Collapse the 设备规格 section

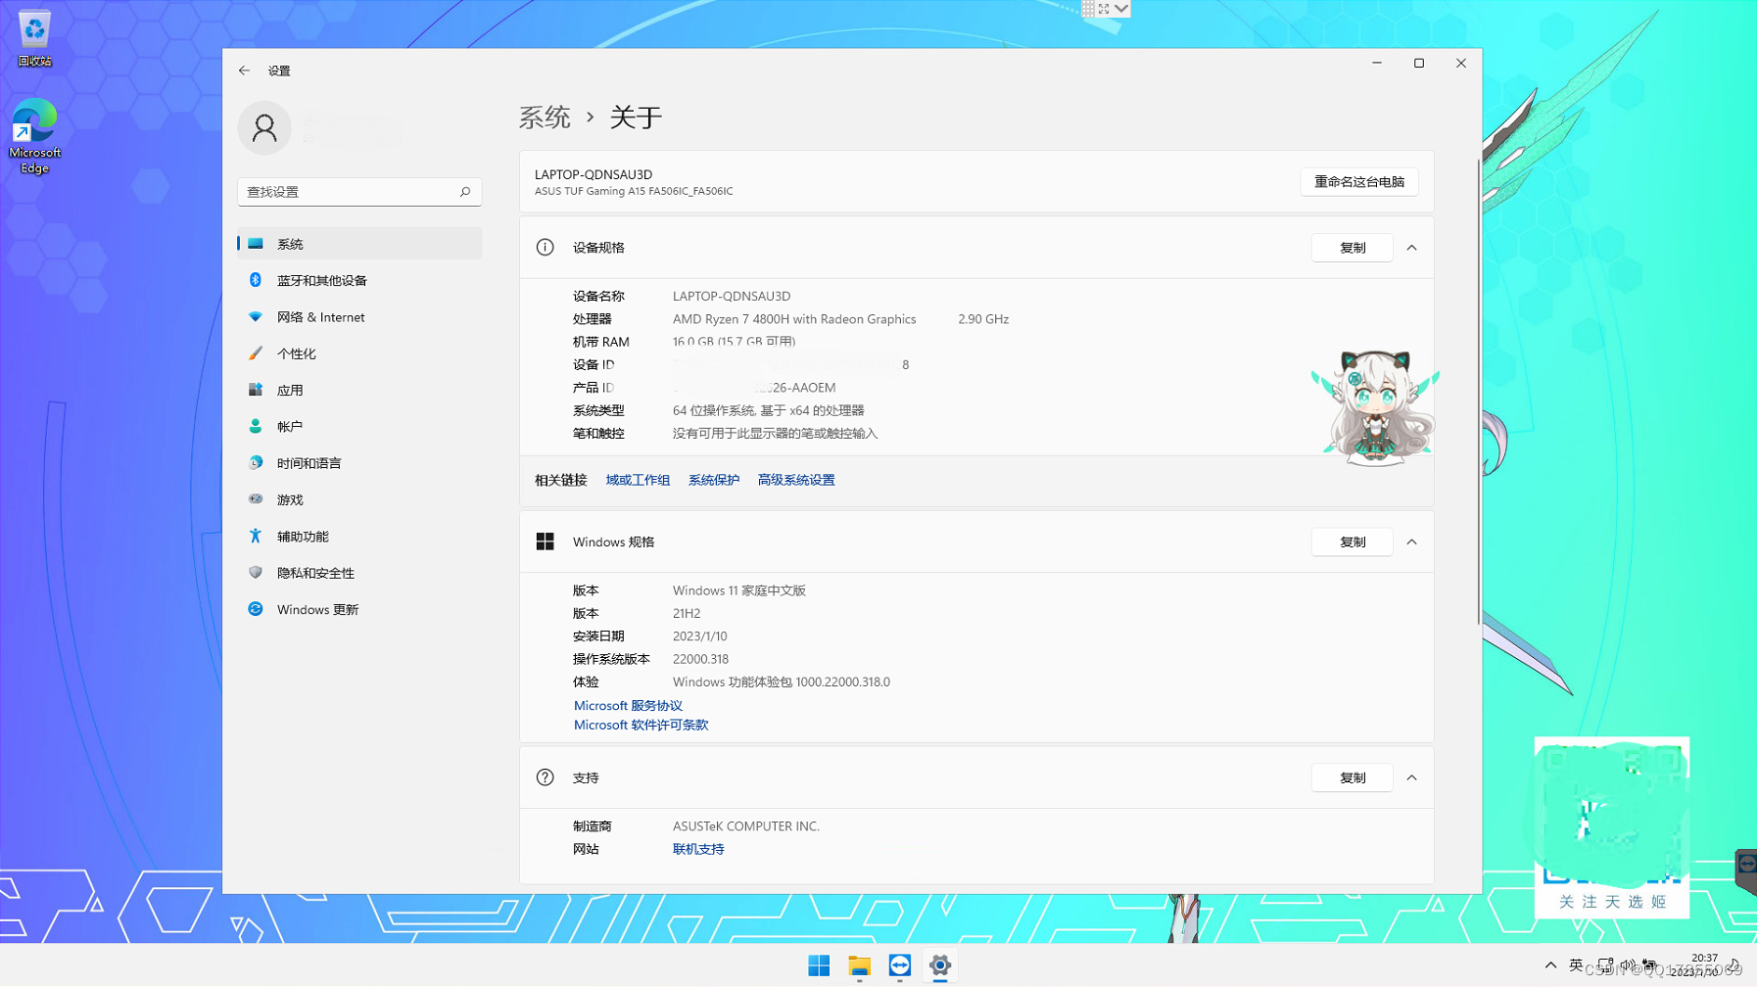(1411, 248)
